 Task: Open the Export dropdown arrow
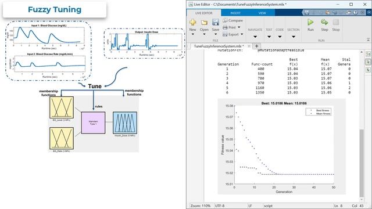(x=242, y=34)
